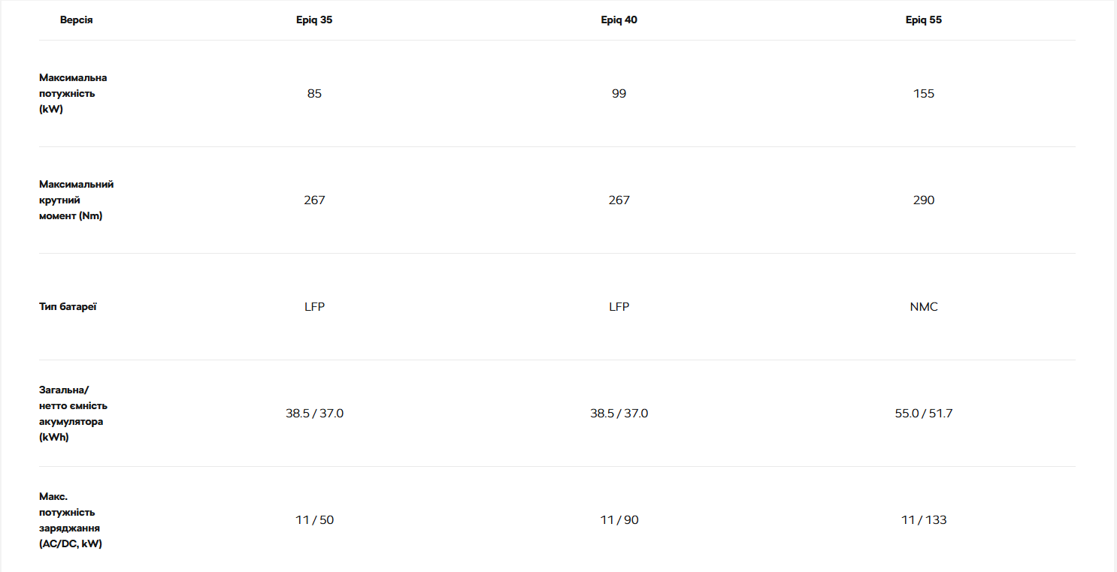The image size is (1117, 572).
Task: Click the Версія header label
Action: [77, 20]
